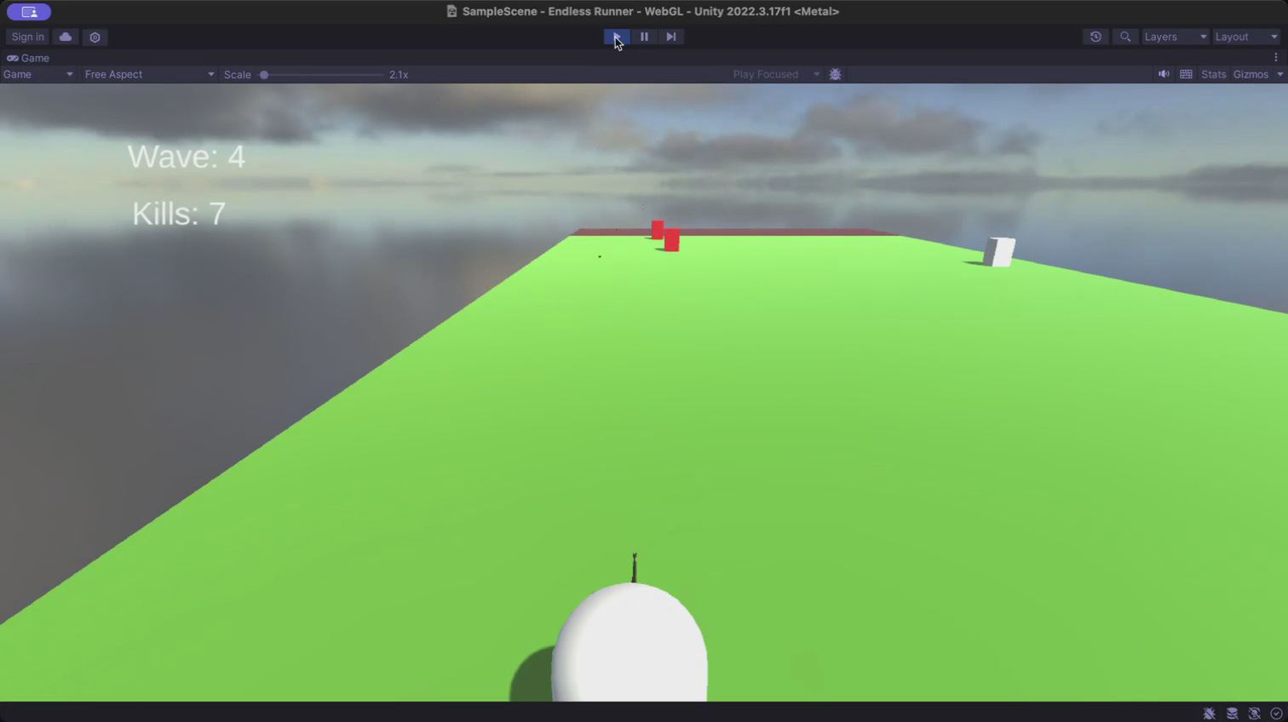Open the Layers dropdown
The image size is (1288, 722).
(1175, 37)
